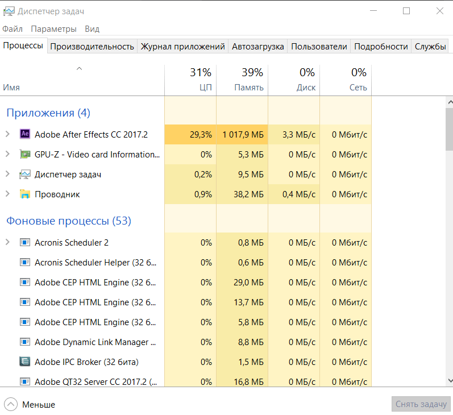453x415 pixels.
Task: Click the Снять задачу button
Action: pos(421,404)
